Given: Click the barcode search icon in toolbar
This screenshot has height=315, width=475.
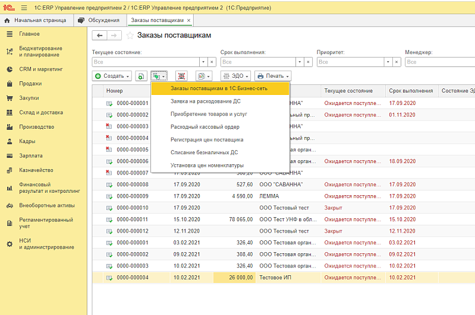Looking at the screenshot, I should pyautogui.click(x=181, y=76).
